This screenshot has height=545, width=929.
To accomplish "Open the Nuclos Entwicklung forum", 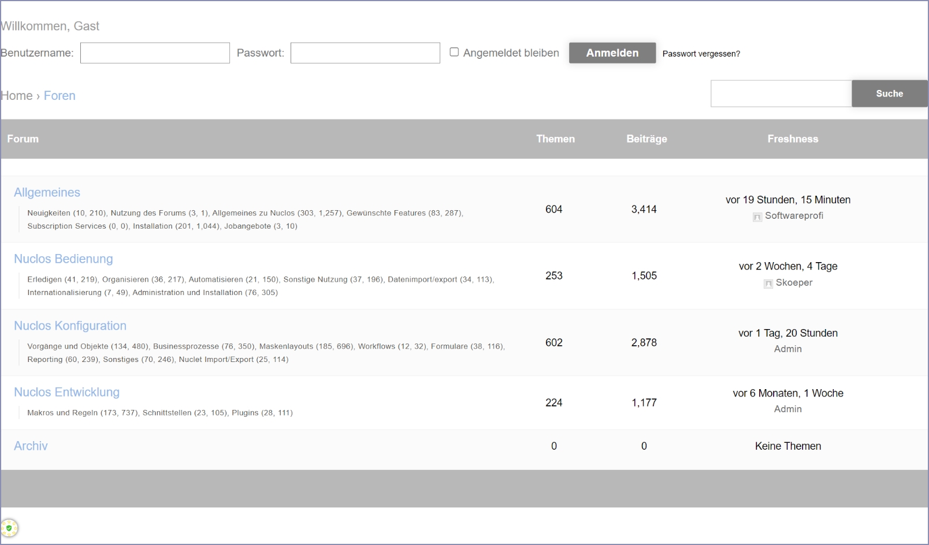I will [x=66, y=392].
